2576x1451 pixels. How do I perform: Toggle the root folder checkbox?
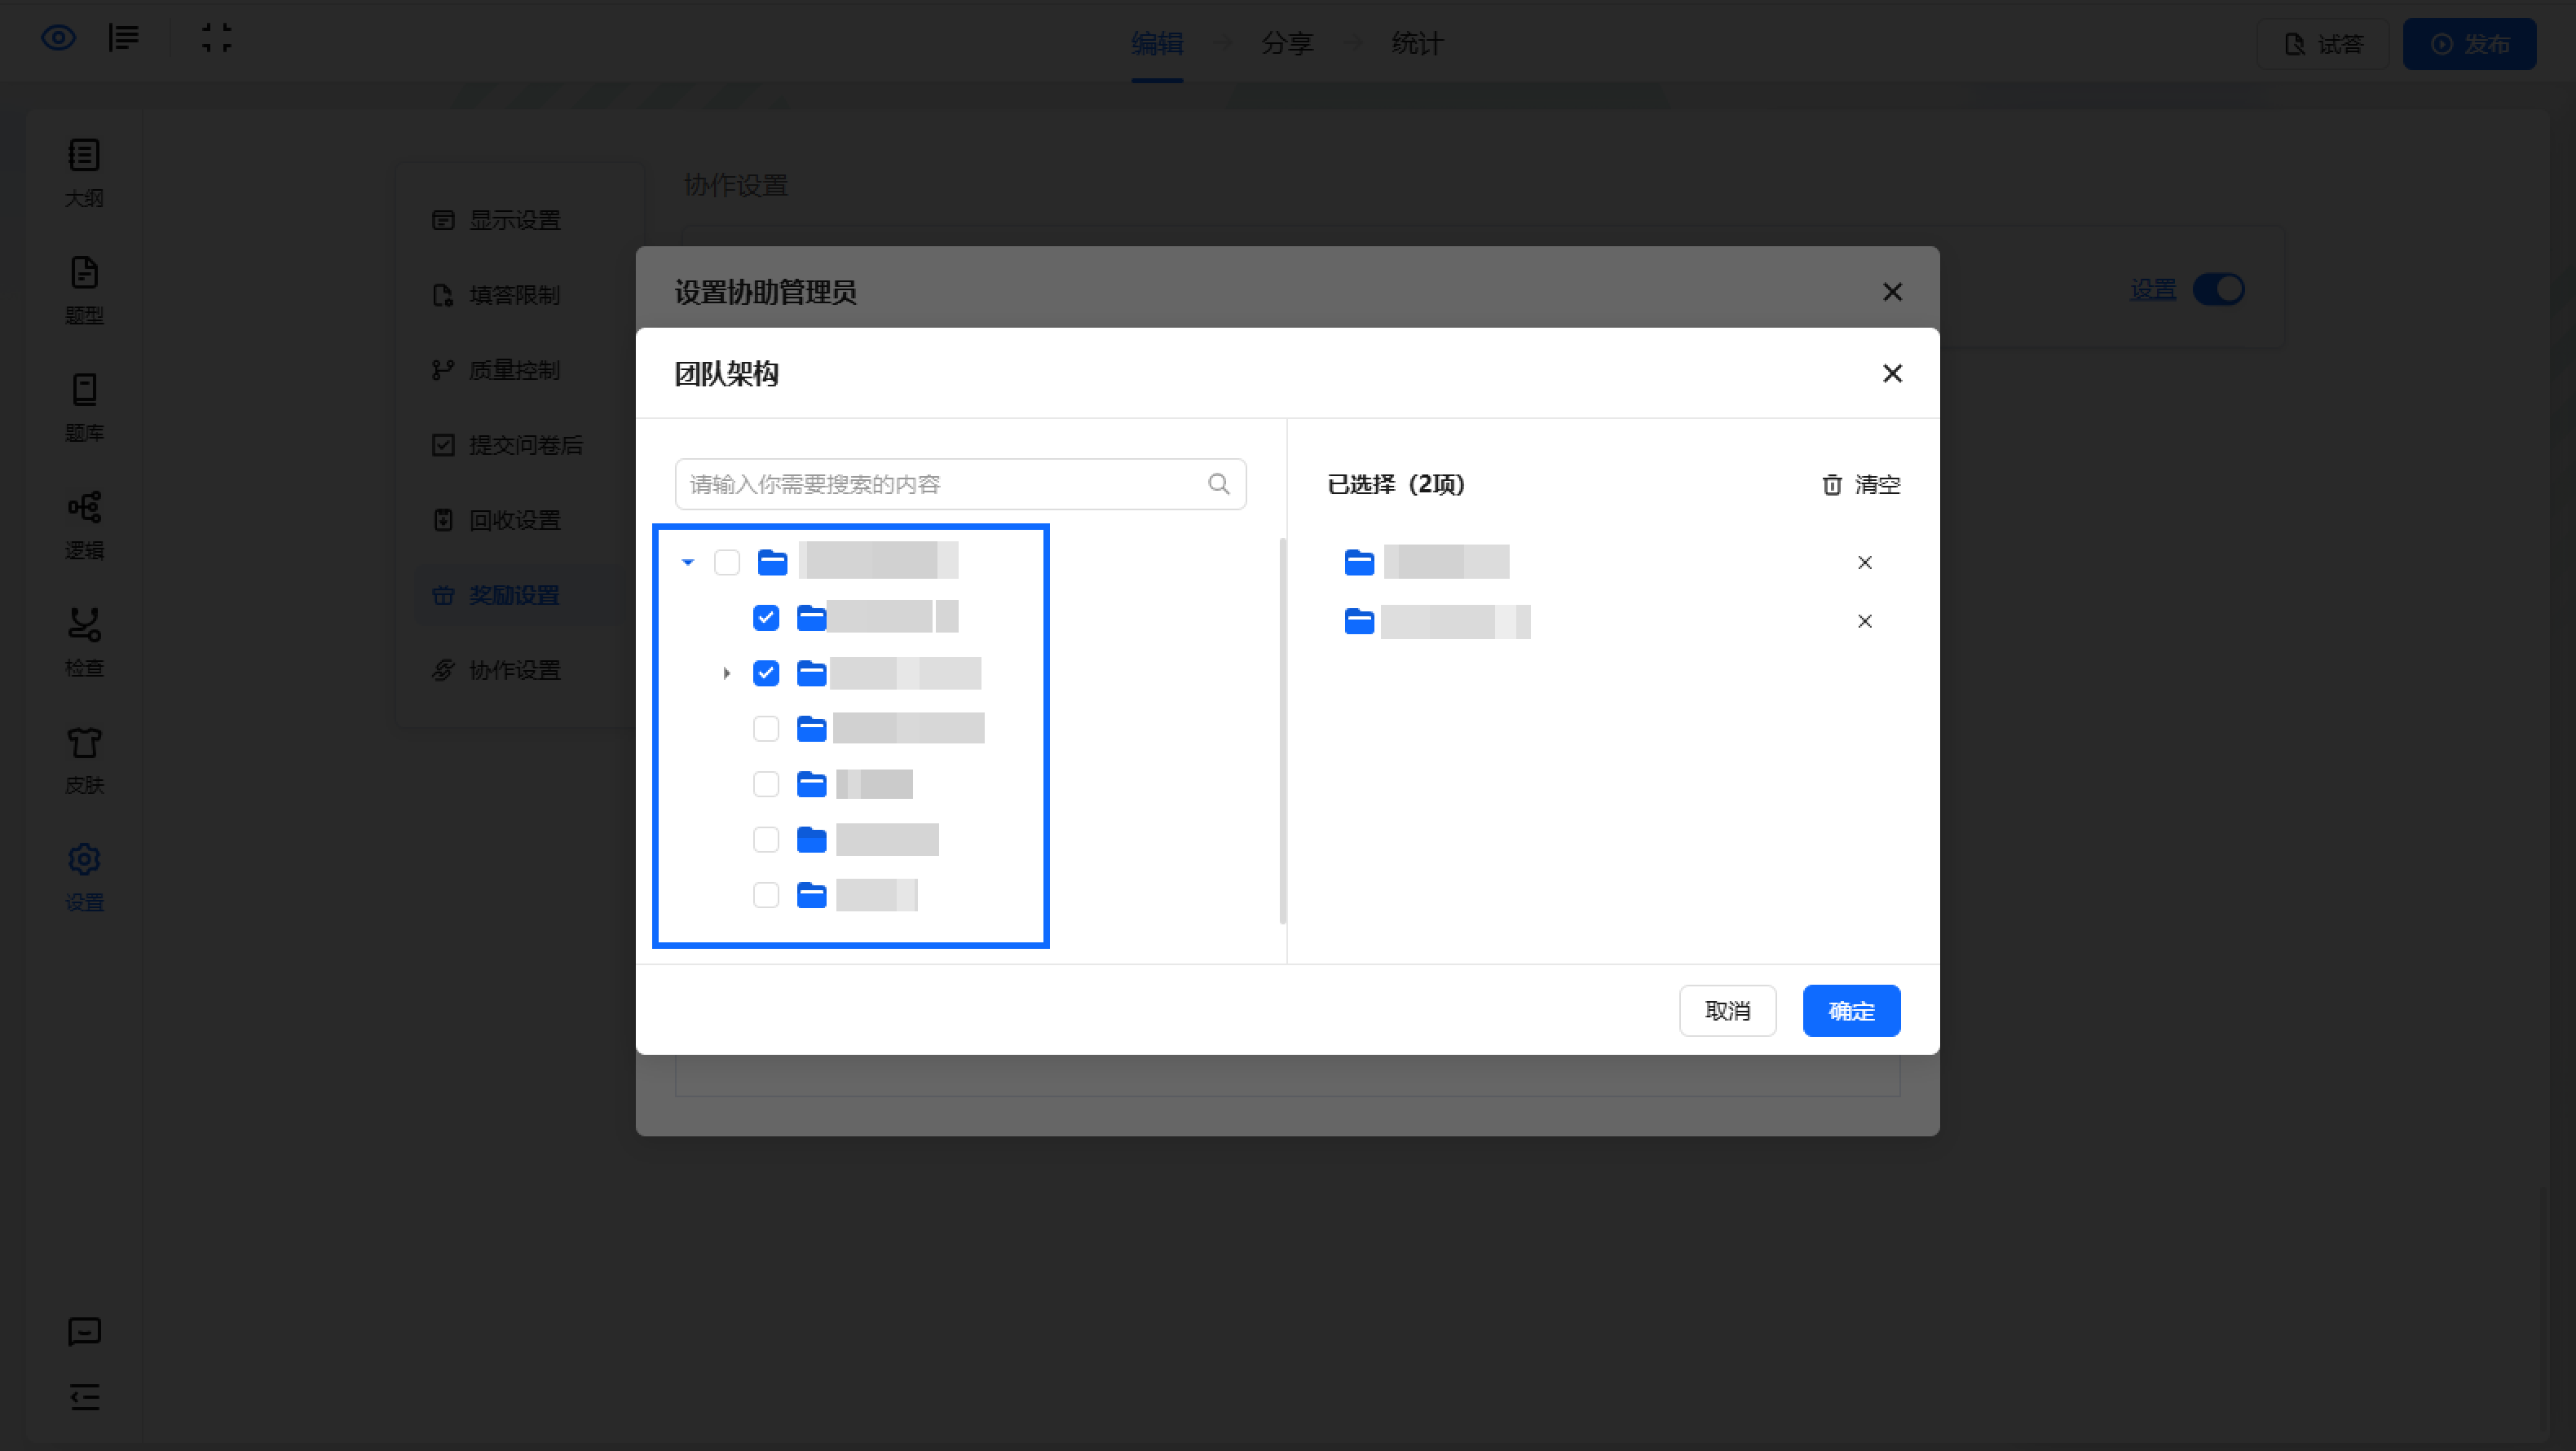[727, 562]
